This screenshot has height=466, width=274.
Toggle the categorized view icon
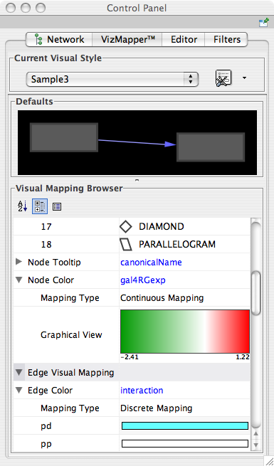coord(40,206)
